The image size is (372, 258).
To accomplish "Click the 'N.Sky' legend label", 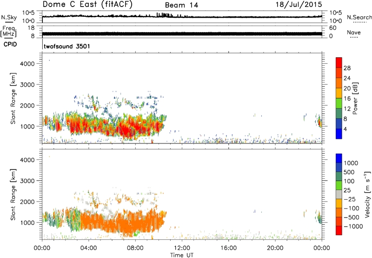I will click(x=9, y=17).
